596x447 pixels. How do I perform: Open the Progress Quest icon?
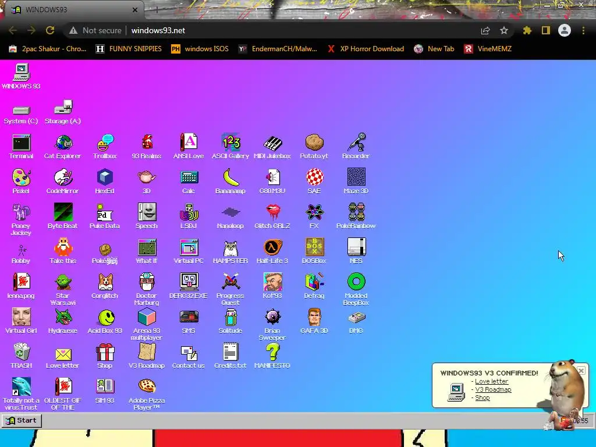click(230, 290)
